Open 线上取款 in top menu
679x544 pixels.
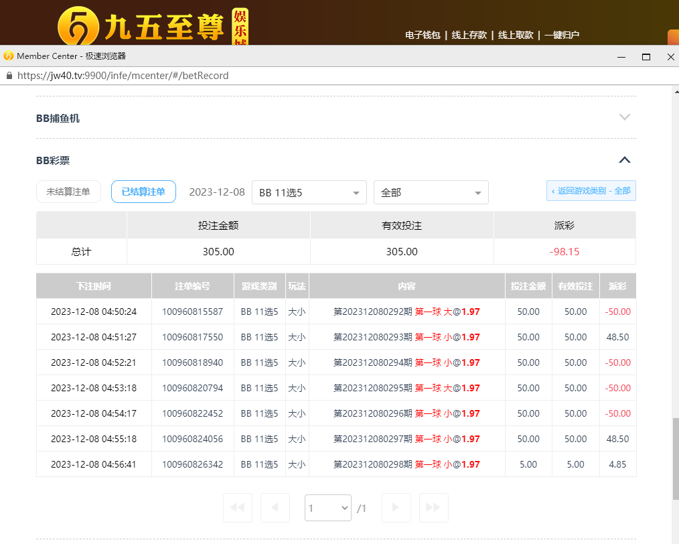coord(516,35)
